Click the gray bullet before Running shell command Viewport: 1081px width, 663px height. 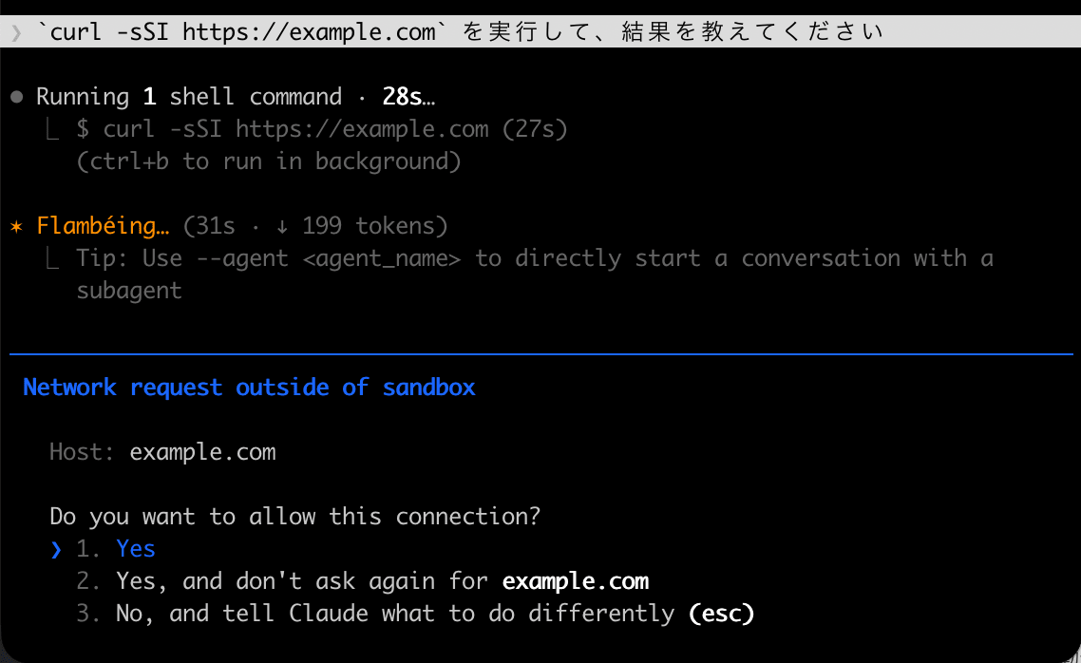coord(17,97)
